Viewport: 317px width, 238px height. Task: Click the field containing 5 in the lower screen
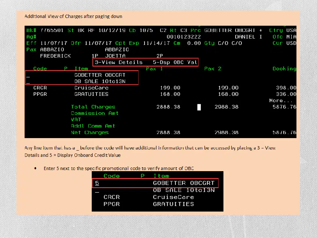coord(97,183)
